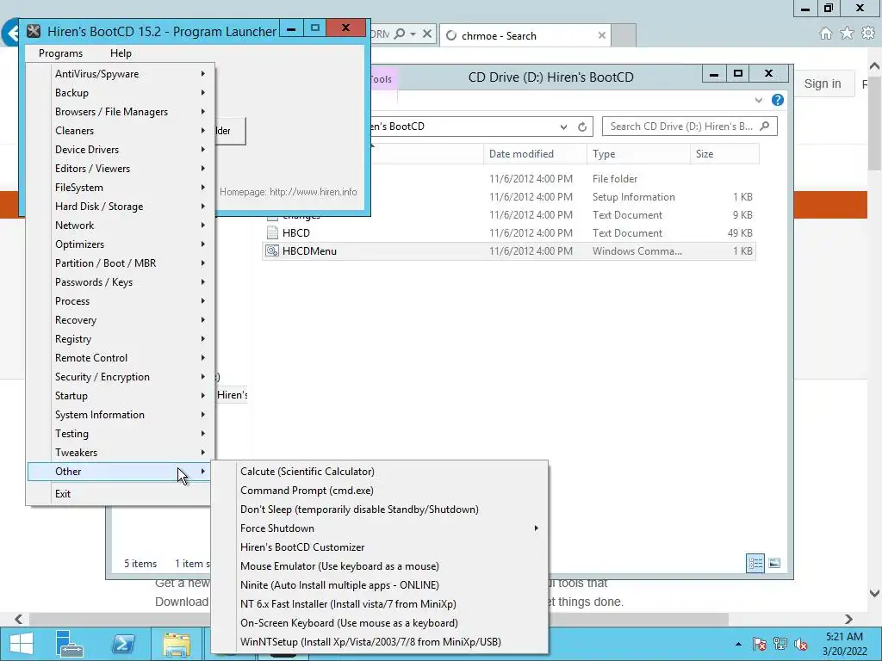882x661 pixels.
Task: Switch Explorer to large icons view
Action: coord(774,563)
